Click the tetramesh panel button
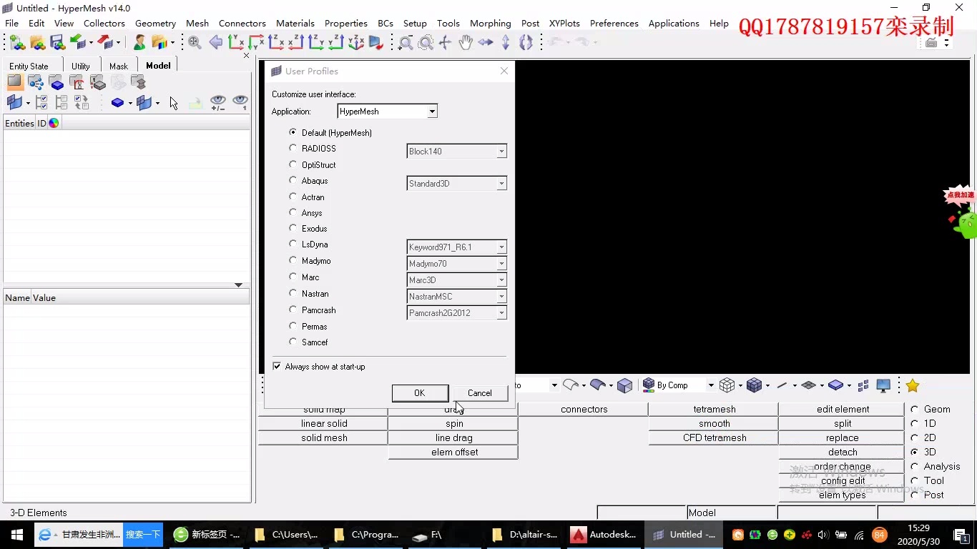 (714, 410)
